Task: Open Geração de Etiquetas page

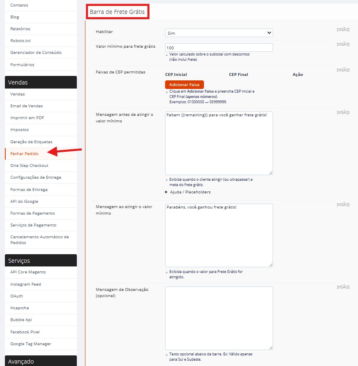Action: [x=31, y=142]
